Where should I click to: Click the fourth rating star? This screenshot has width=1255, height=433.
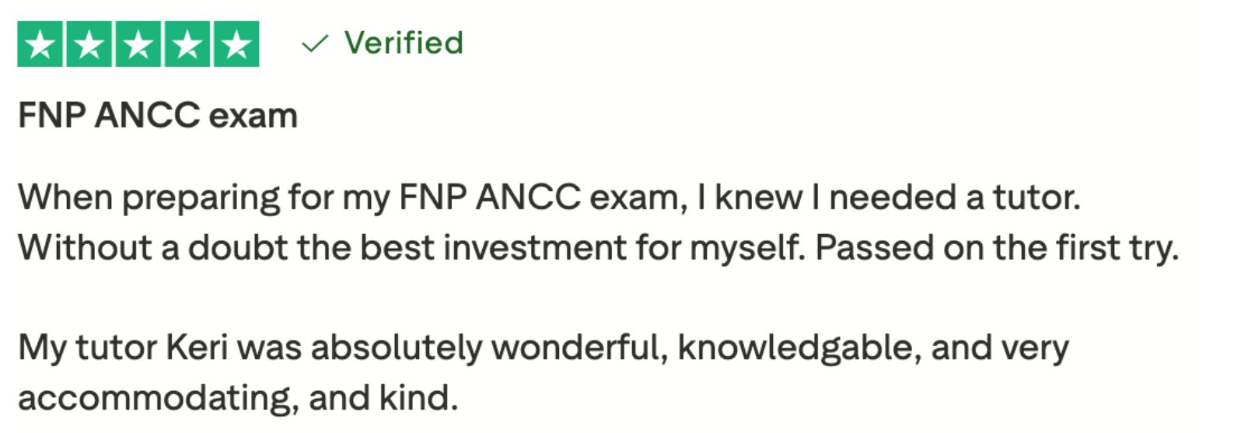(x=187, y=45)
